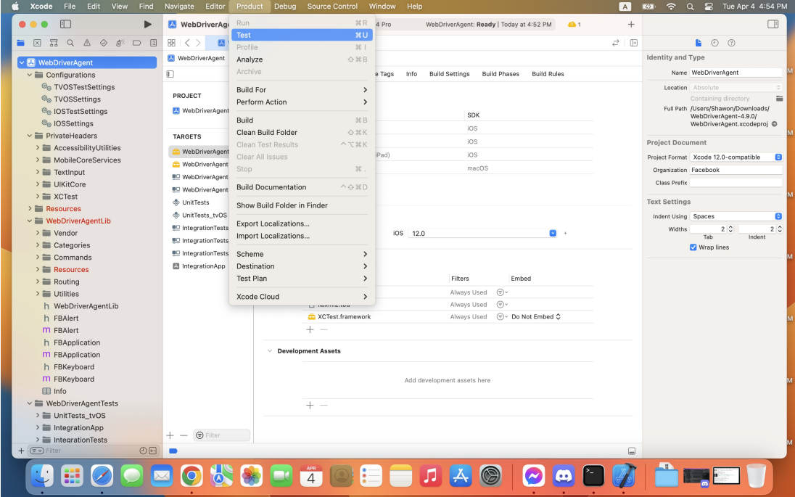
Task: Go forward in the editor history
Action: (x=198, y=43)
